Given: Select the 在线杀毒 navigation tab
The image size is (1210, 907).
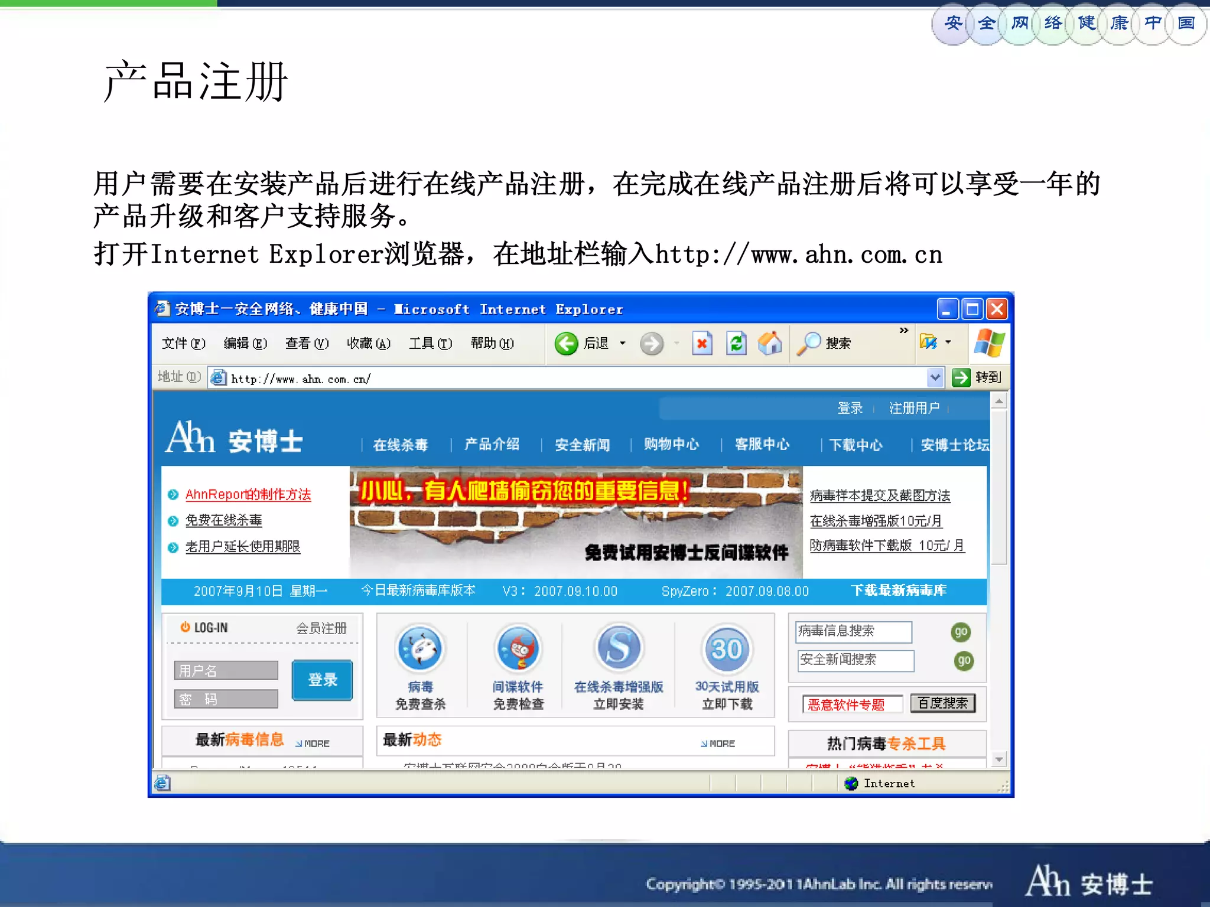Looking at the screenshot, I should [x=400, y=445].
